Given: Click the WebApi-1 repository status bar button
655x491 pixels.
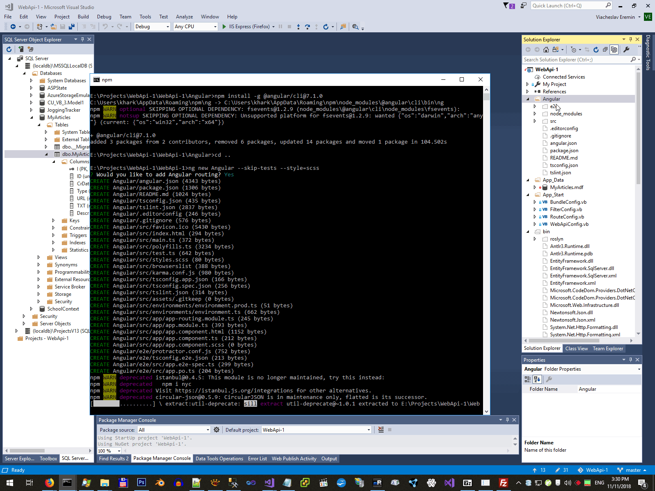Looking at the screenshot, I should pyautogui.click(x=593, y=470).
